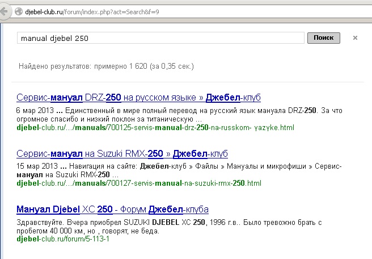372x259 pixels.
Task: Click the globe site identity icon
Action: 19,11
